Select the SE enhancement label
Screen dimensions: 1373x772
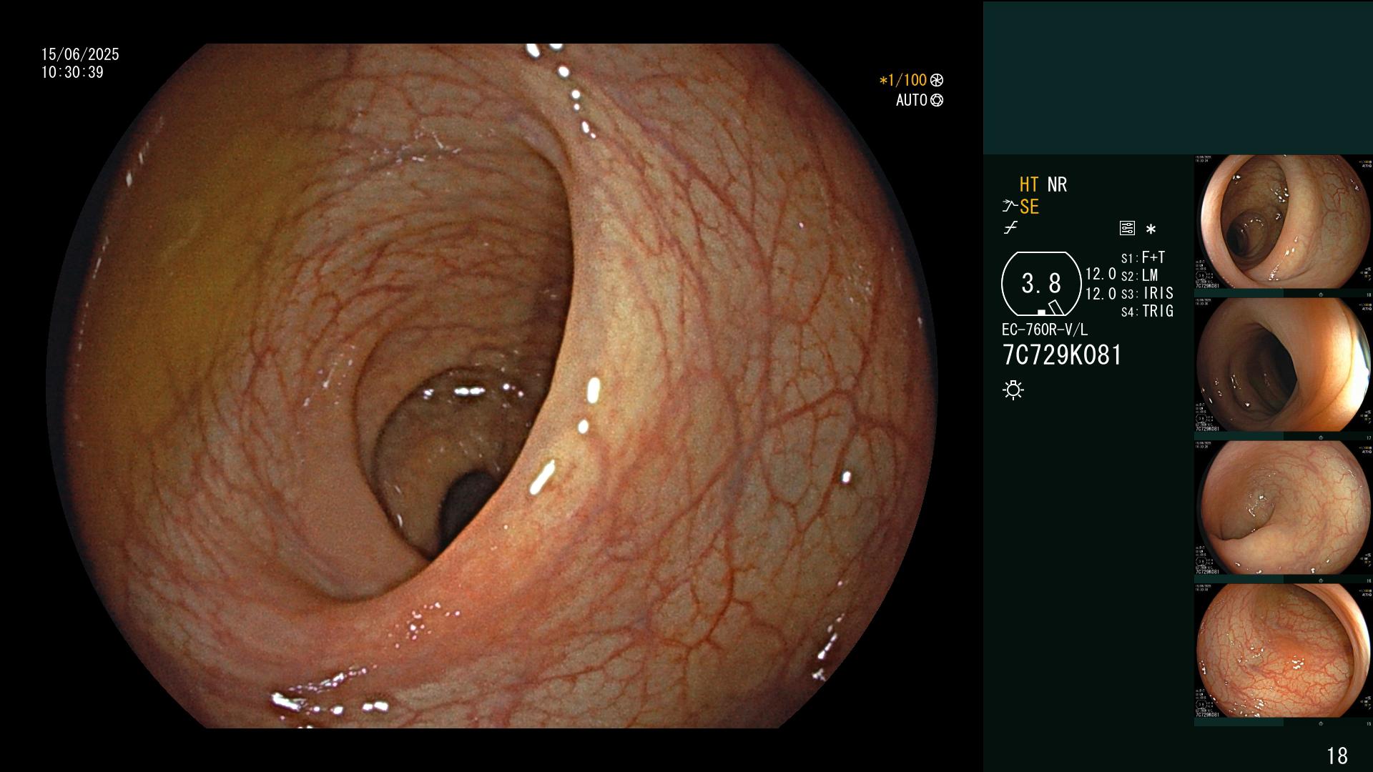tap(1029, 207)
